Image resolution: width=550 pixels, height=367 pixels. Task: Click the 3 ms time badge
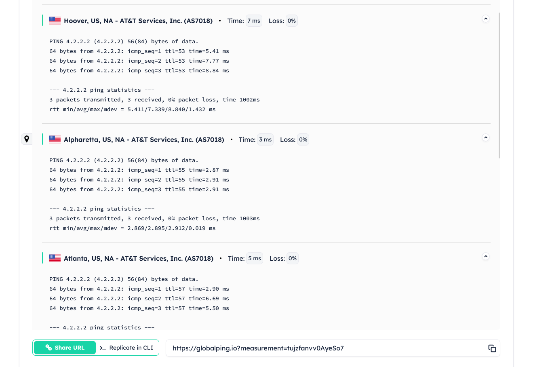pyautogui.click(x=265, y=139)
